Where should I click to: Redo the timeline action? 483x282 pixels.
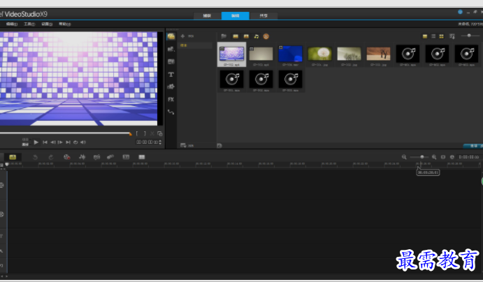click(51, 157)
